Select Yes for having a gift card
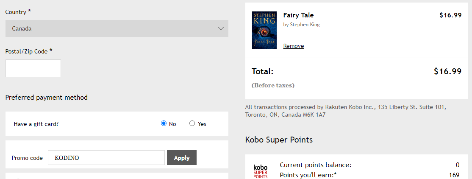 pos(192,123)
